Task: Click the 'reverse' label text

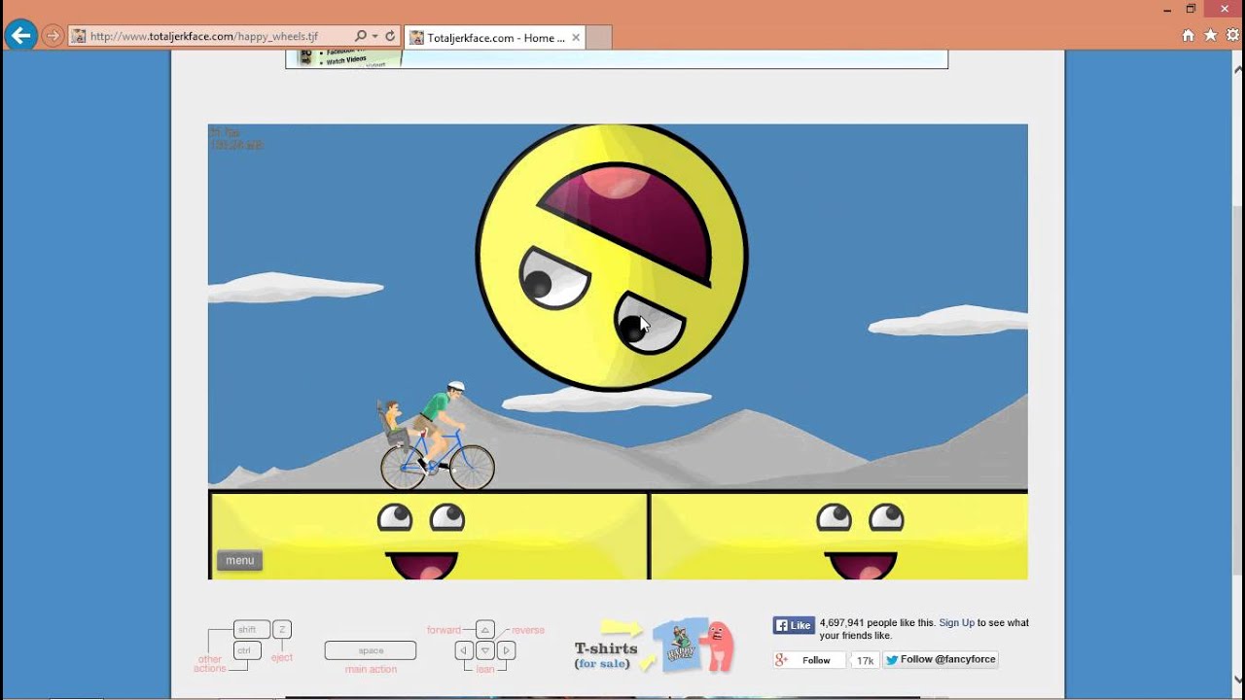Action: pyautogui.click(x=528, y=630)
